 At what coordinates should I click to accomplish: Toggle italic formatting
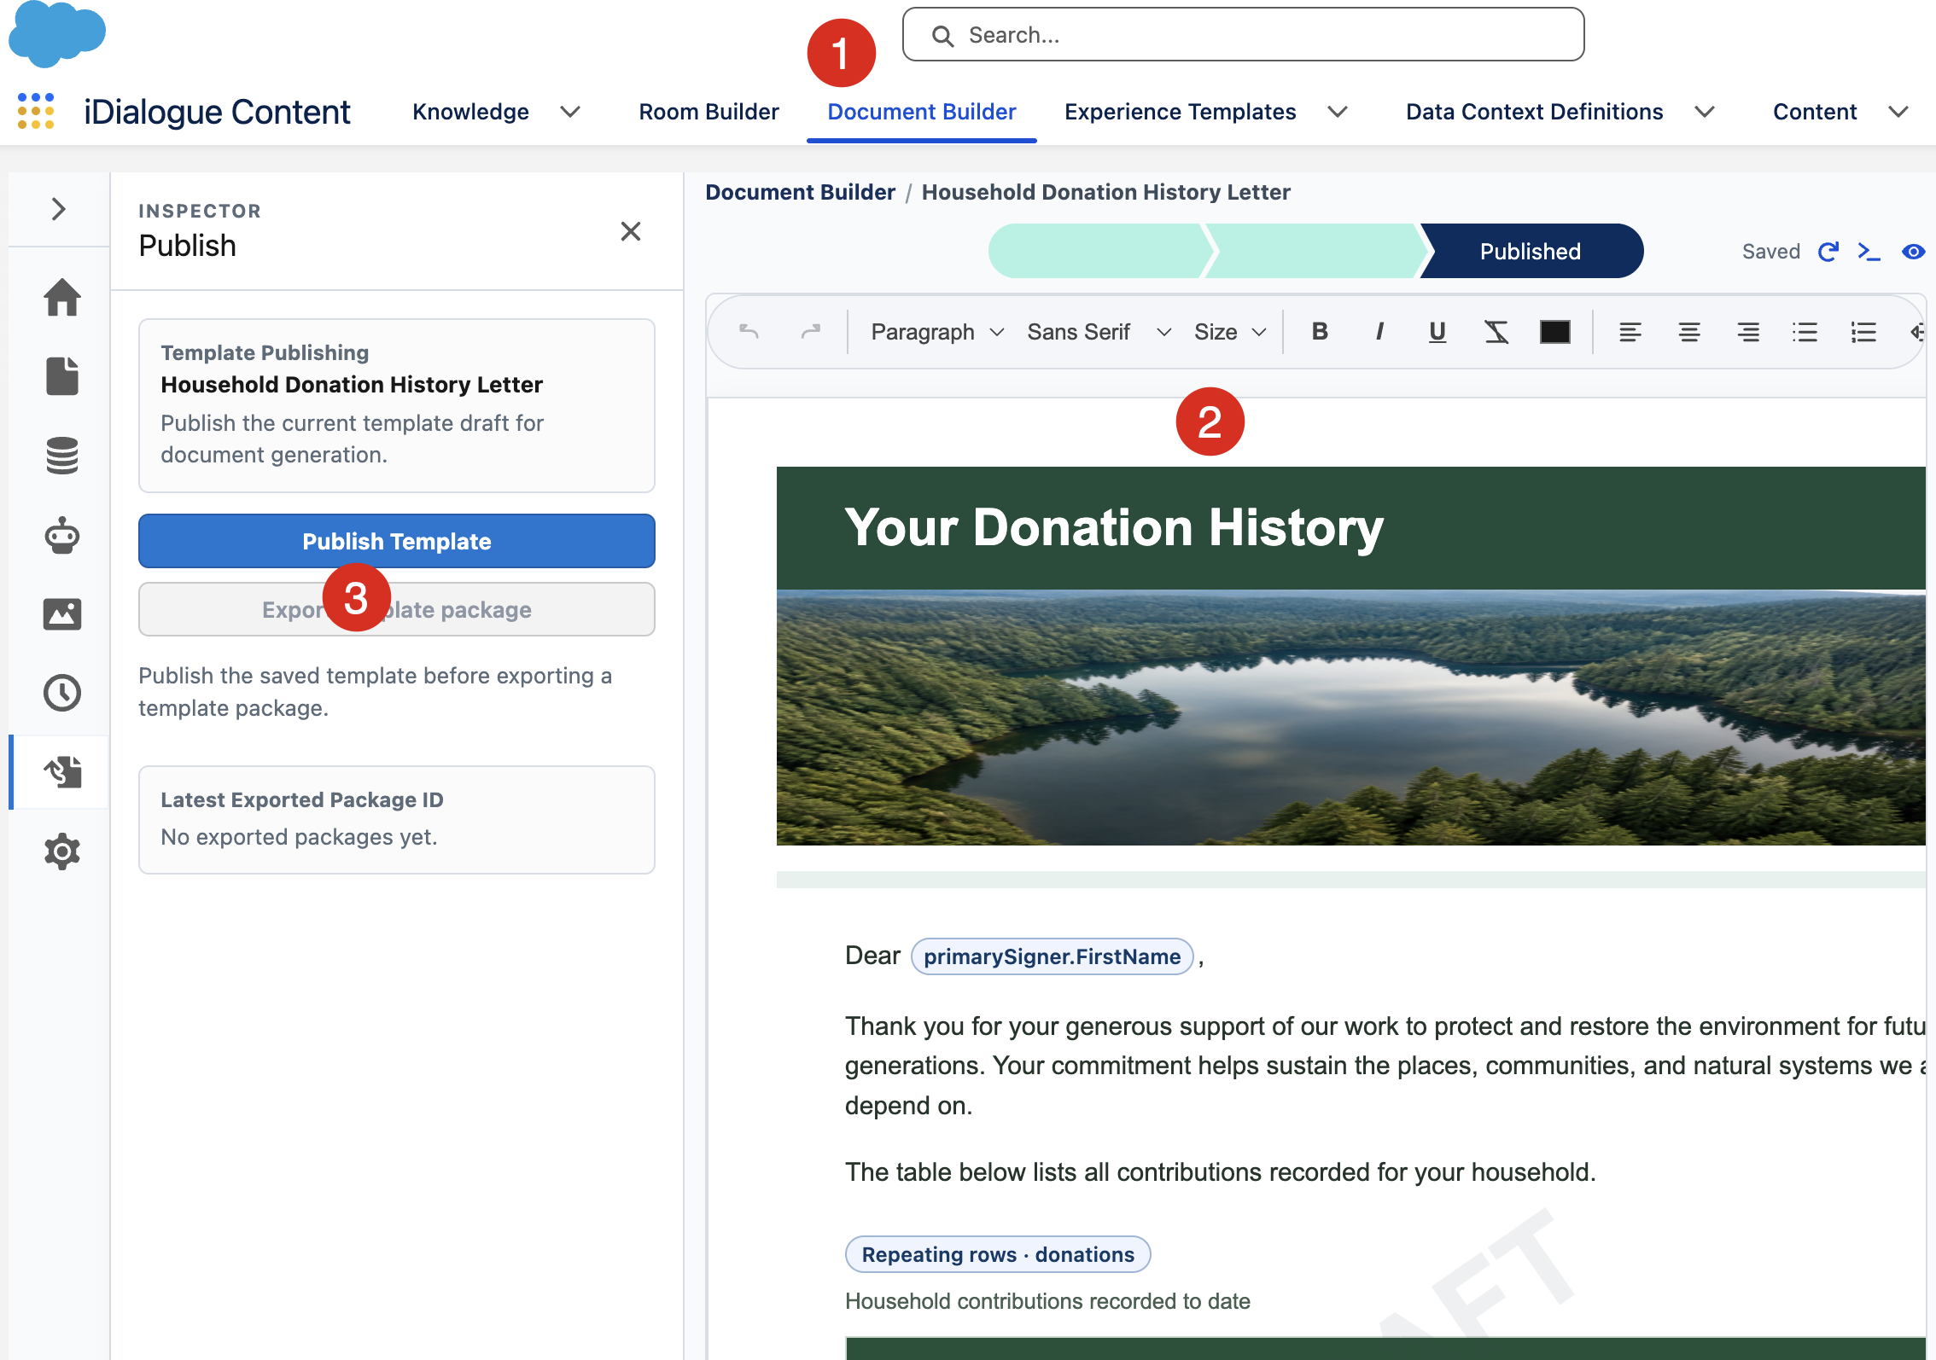tap(1379, 332)
